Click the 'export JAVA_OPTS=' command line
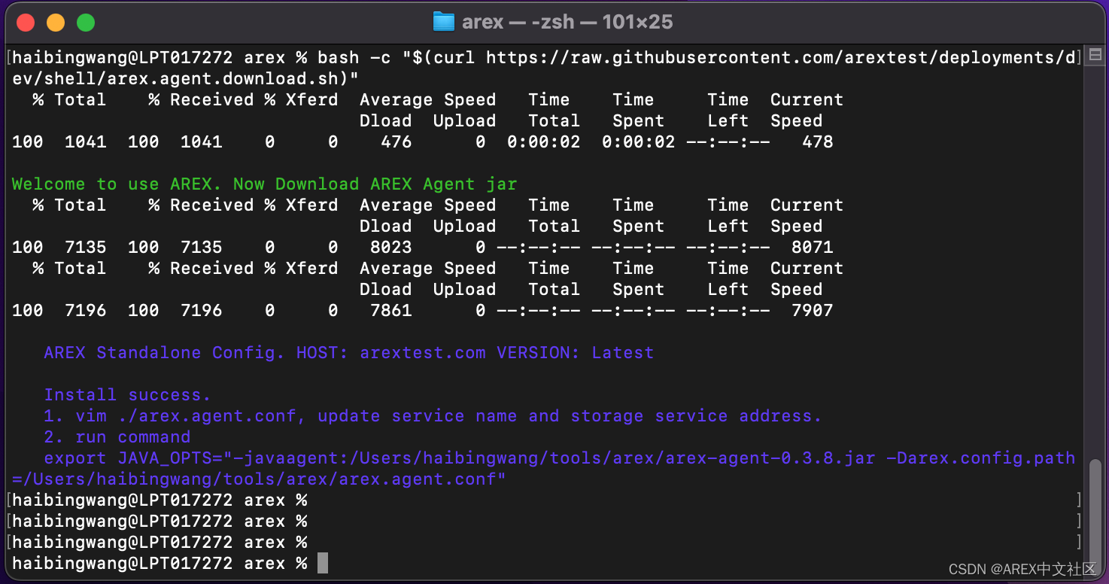Image resolution: width=1109 pixels, height=584 pixels. 559,458
